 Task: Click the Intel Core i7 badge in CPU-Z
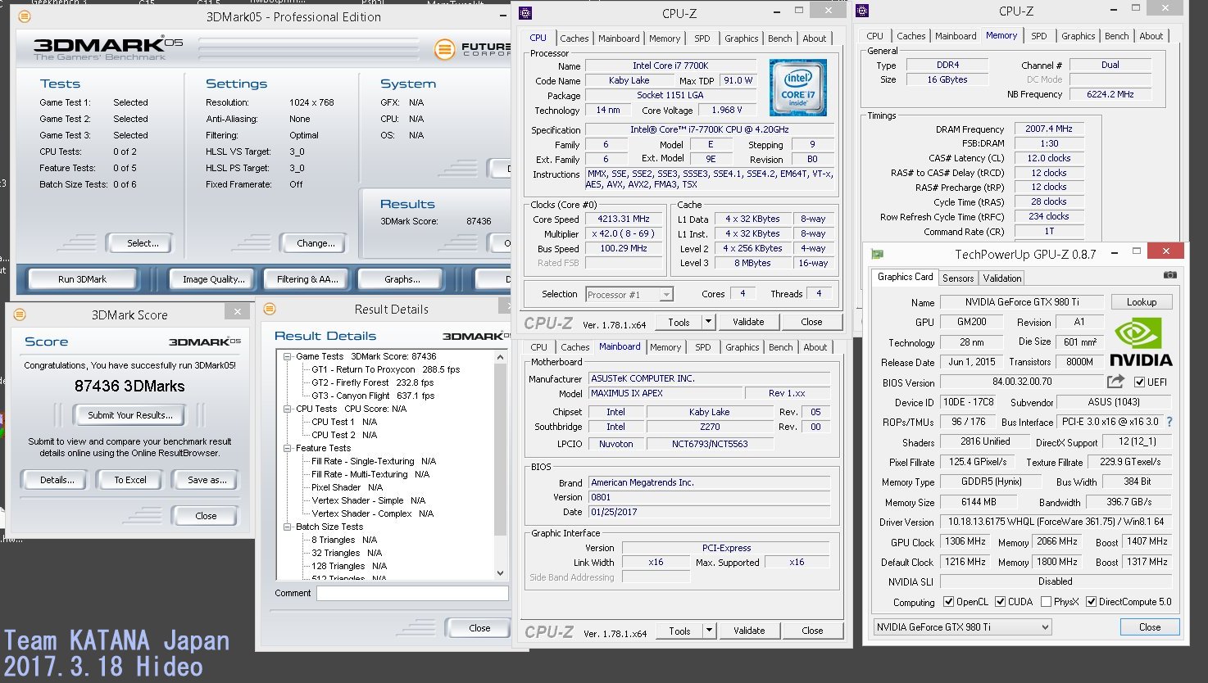point(797,87)
